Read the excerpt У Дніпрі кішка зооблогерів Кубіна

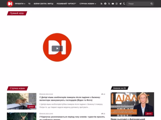point(71,106)
